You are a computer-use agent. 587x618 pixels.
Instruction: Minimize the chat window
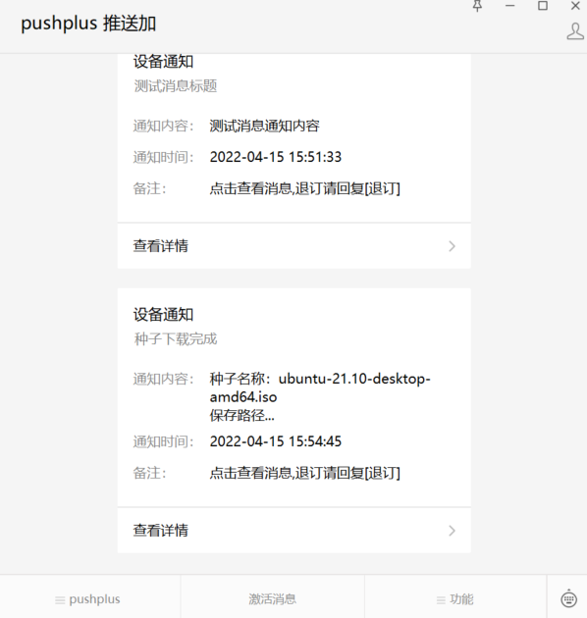510,6
